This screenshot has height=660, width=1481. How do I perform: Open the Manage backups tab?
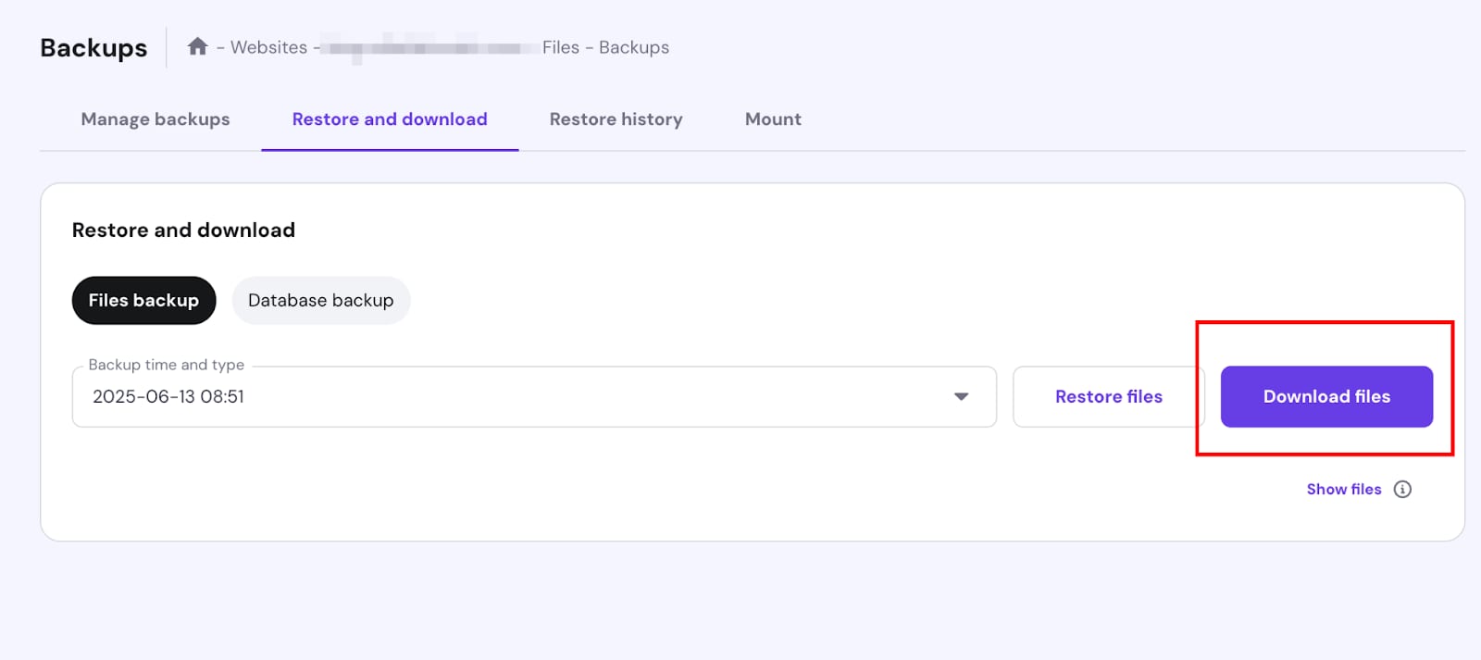(x=155, y=119)
